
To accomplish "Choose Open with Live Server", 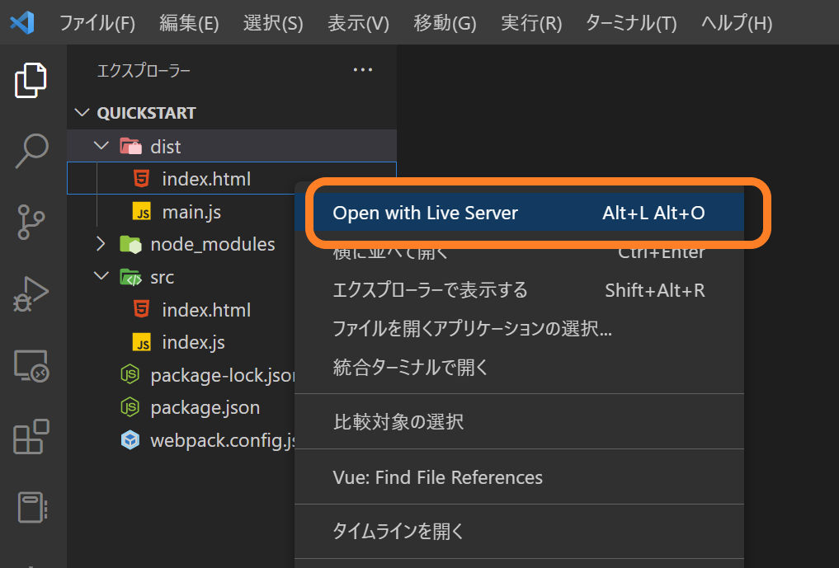I will point(519,213).
